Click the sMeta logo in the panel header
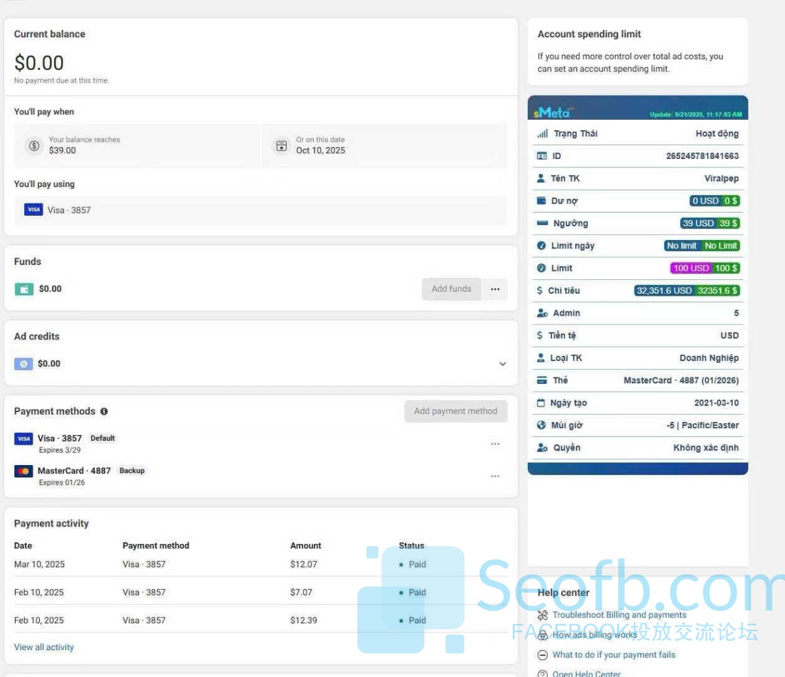 551,113
